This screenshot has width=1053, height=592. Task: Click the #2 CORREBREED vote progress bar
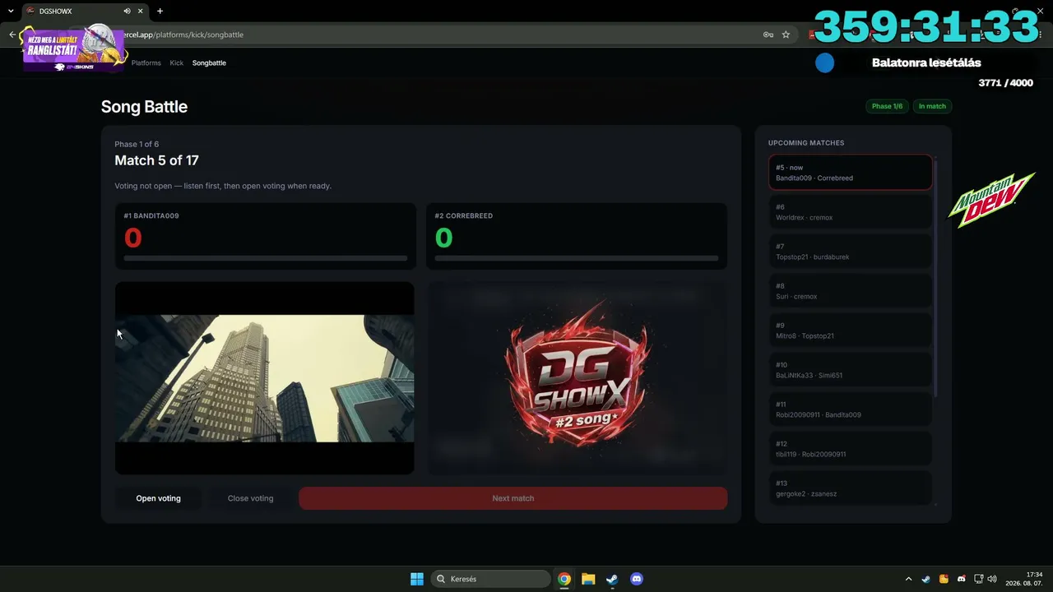click(577, 258)
